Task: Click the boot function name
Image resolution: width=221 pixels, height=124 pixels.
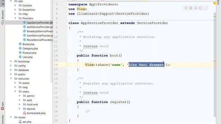Action: click(x=114, y=55)
